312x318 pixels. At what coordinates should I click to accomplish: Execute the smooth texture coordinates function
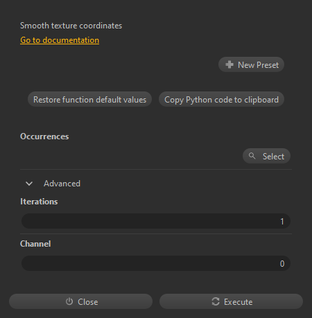coord(231,301)
